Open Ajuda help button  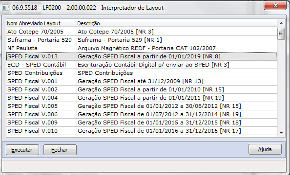tap(265, 149)
